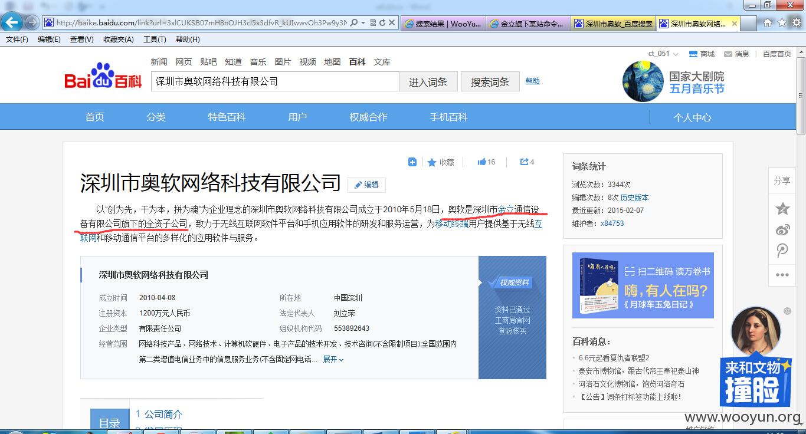Click the Starry Night round avatar image
The image size is (806, 434).
[x=643, y=81]
